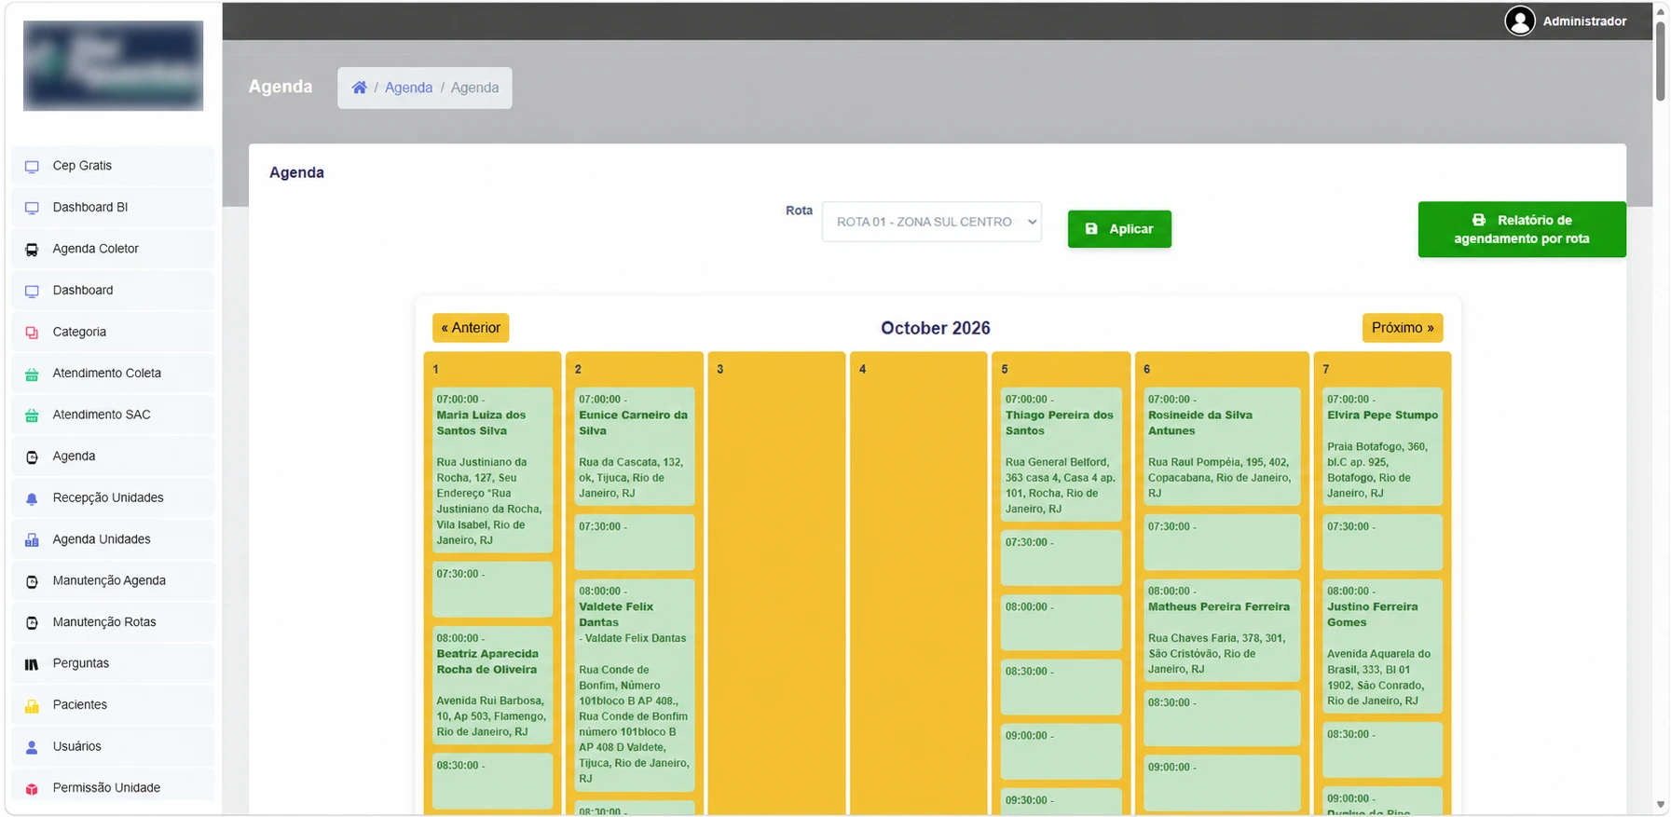
Task: Click the Manutenção Agenda clock icon
Action: click(32, 581)
